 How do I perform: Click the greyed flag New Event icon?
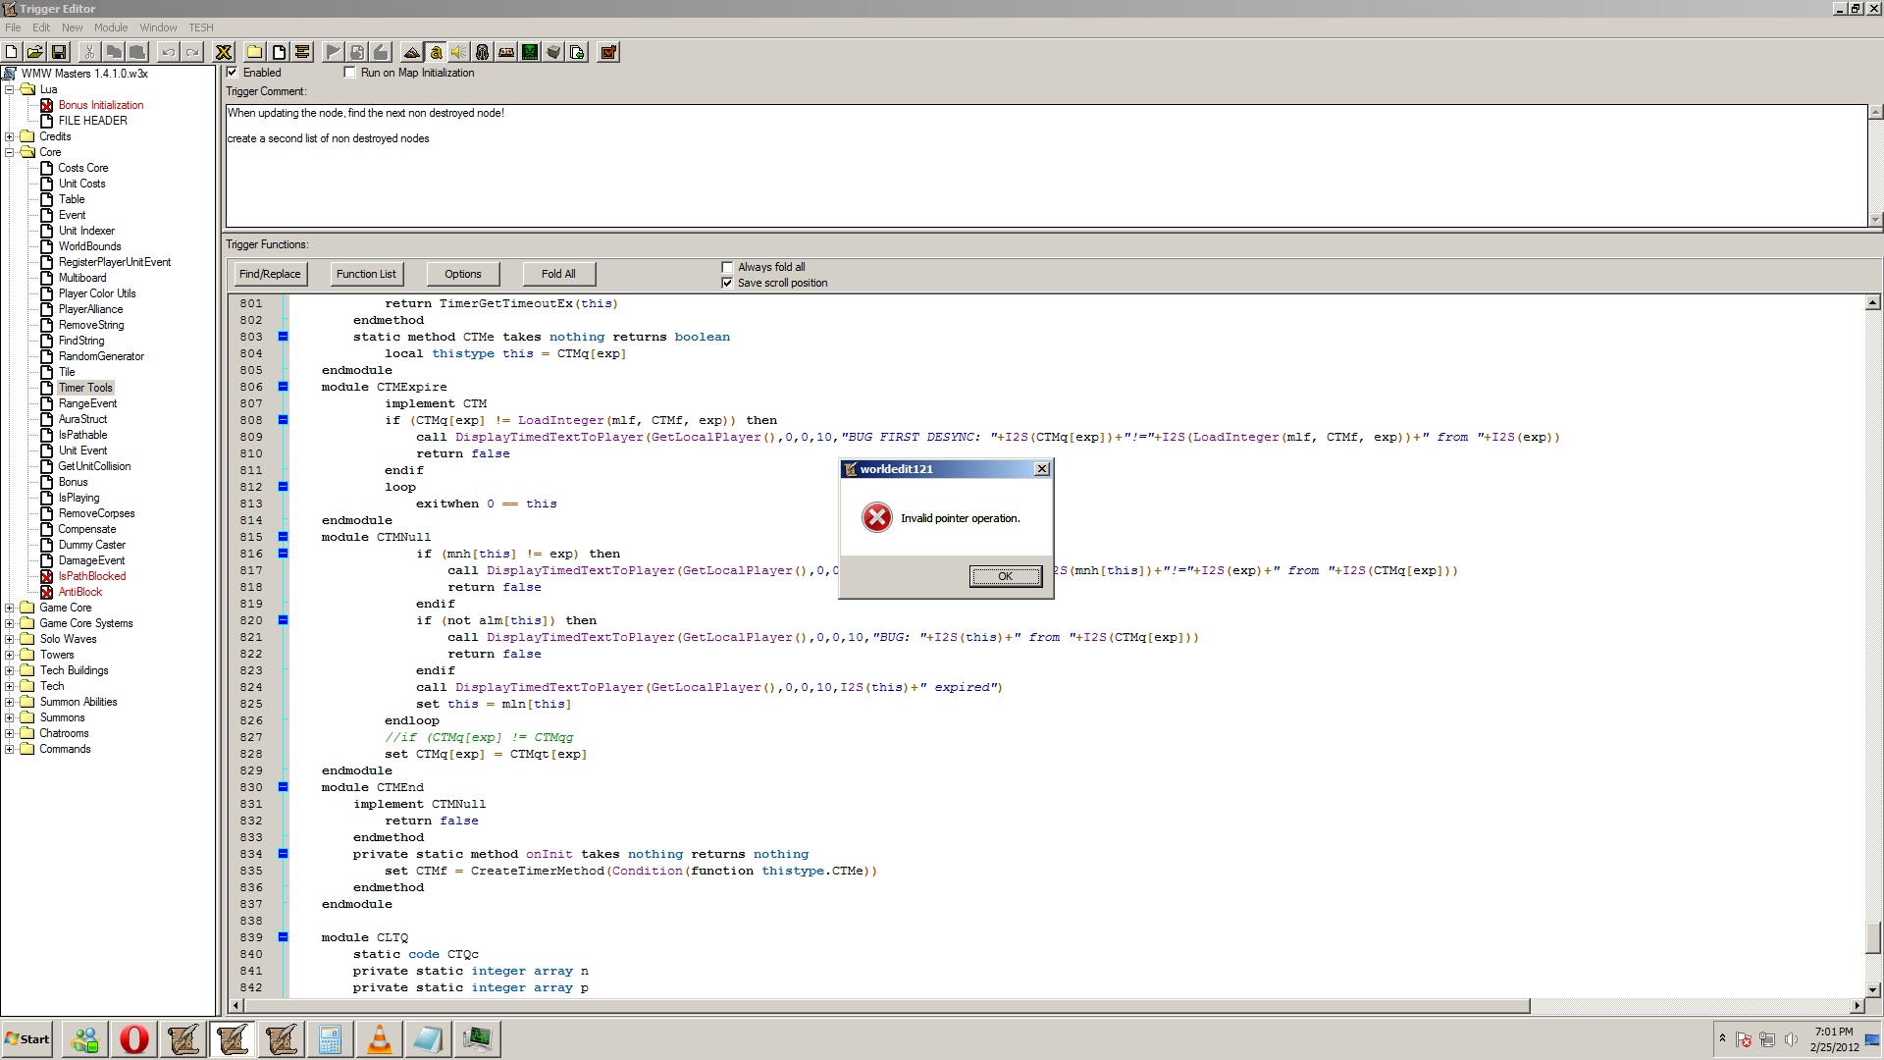coord(334,52)
